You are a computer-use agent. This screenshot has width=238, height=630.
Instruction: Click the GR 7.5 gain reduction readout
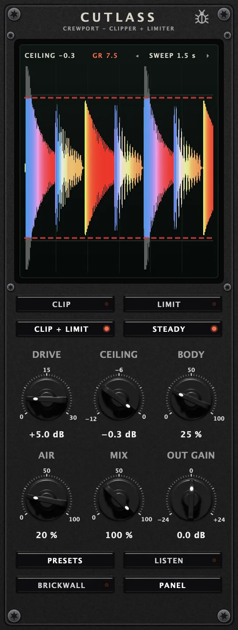pos(105,56)
